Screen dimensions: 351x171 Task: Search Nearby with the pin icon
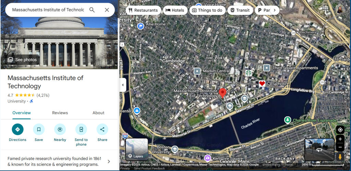click(x=60, y=129)
